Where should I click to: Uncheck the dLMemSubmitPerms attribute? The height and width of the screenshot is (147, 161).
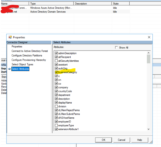(x=56, y=114)
